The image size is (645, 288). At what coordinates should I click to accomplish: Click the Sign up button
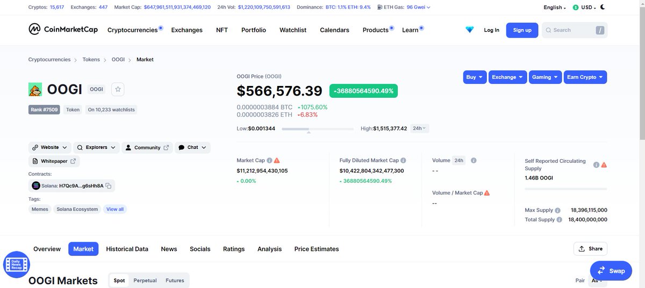point(522,30)
